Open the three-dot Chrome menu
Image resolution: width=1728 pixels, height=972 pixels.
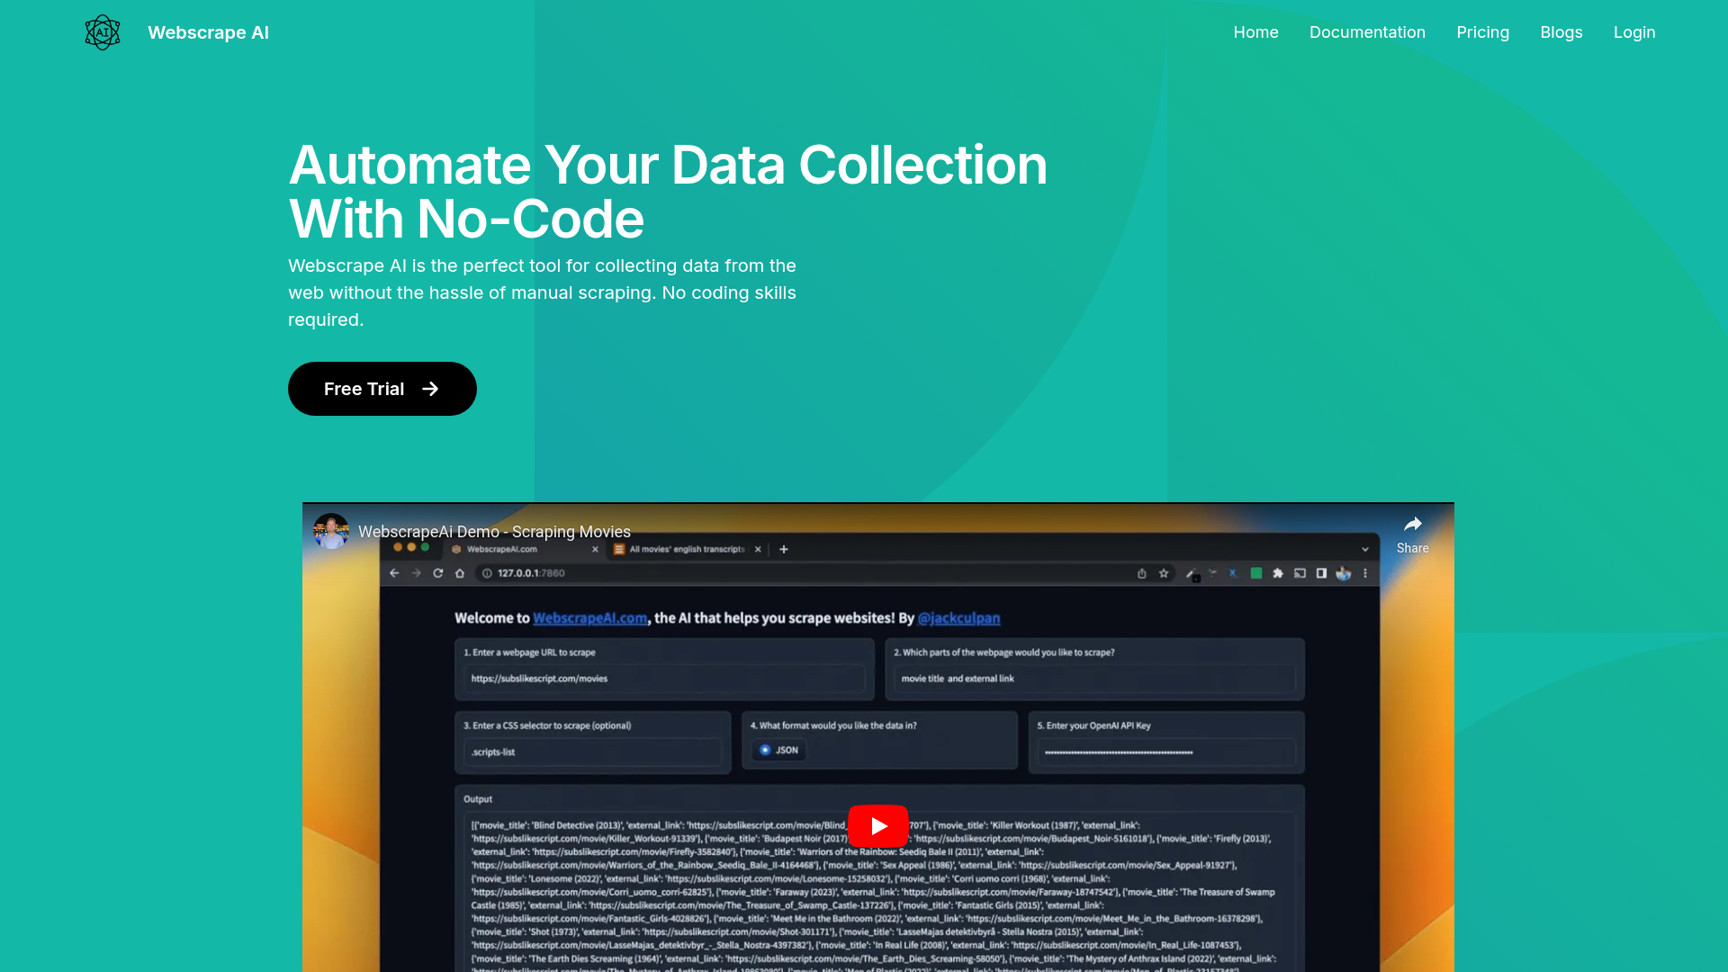coord(1365,573)
